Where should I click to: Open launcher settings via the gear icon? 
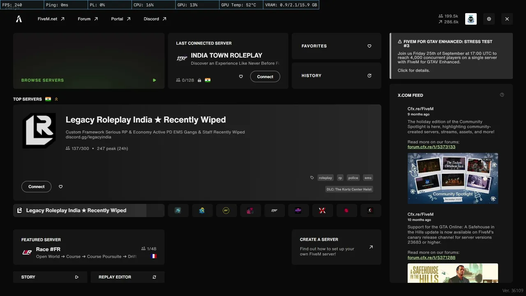coord(489,19)
